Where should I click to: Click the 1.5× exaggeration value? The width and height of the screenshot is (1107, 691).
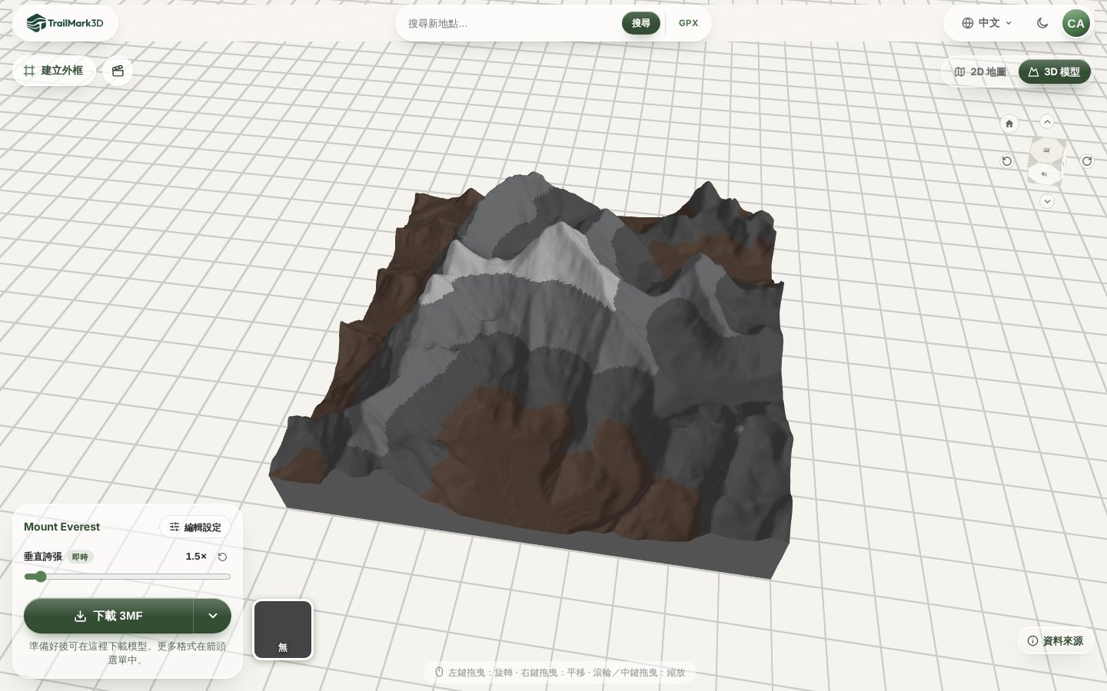[x=196, y=557]
